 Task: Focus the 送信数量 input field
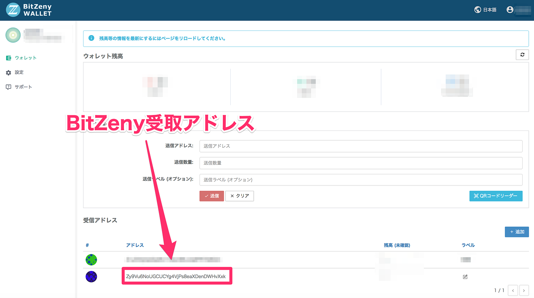click(361, 163)
